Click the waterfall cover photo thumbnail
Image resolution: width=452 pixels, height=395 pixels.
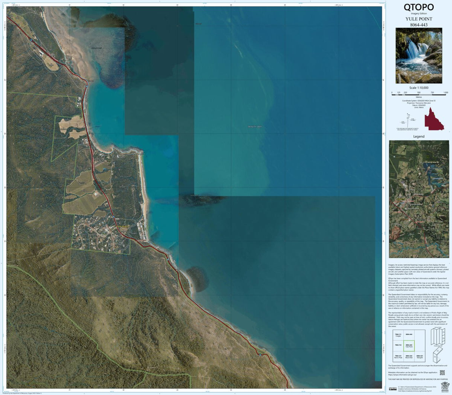419,56
